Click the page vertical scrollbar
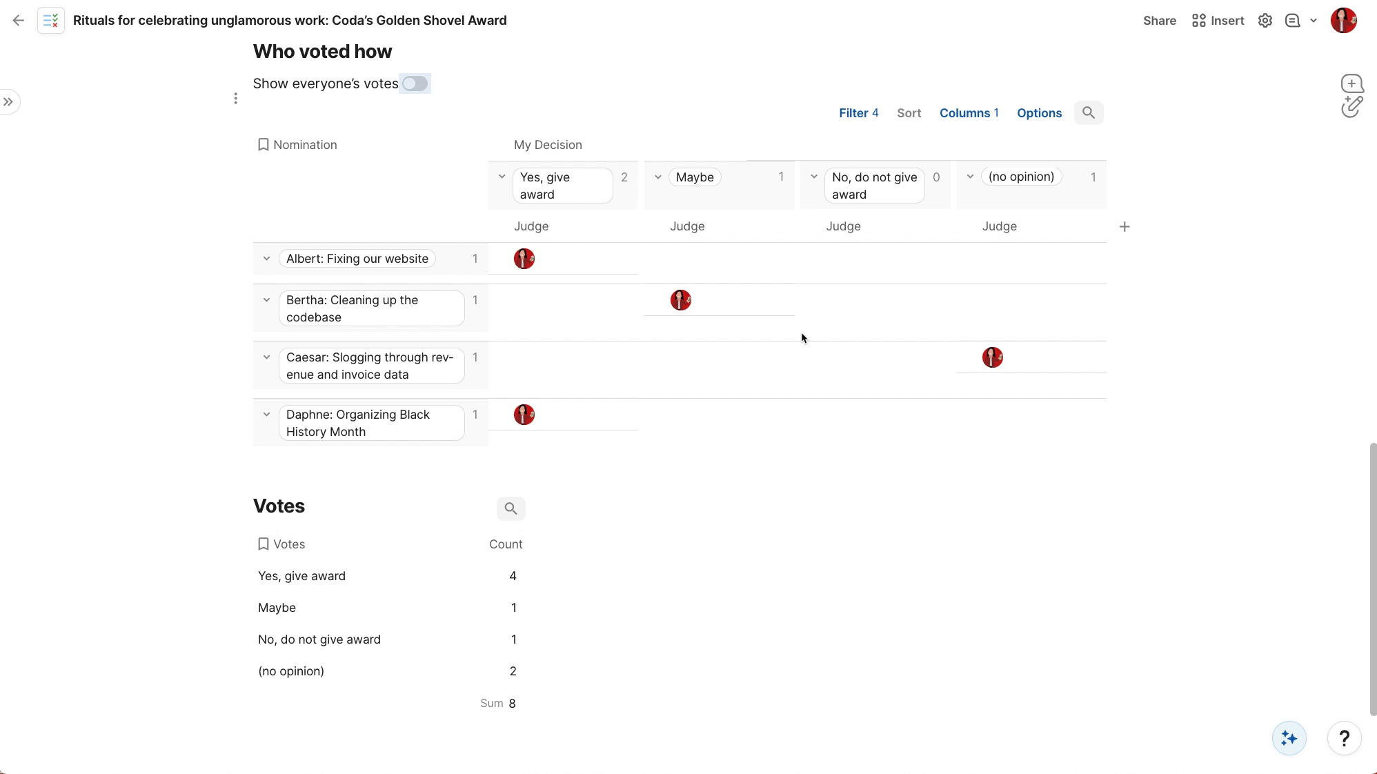 pos(1372,578)
